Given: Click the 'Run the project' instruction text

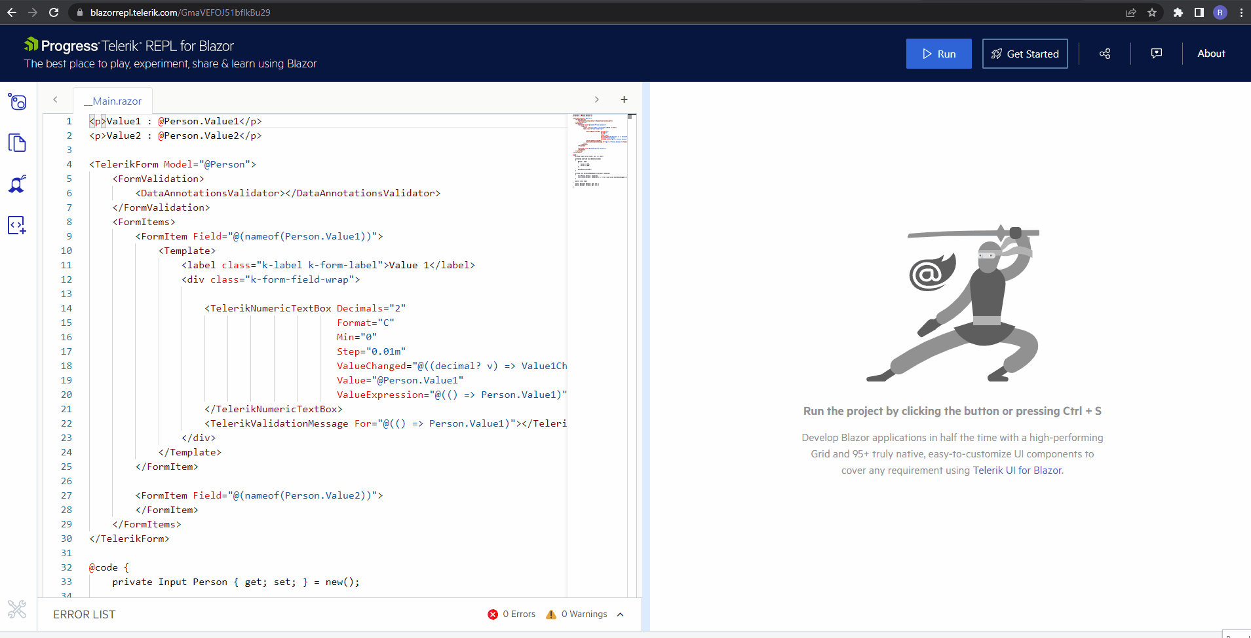Looking at the screenshot, I should pos(952,411).
